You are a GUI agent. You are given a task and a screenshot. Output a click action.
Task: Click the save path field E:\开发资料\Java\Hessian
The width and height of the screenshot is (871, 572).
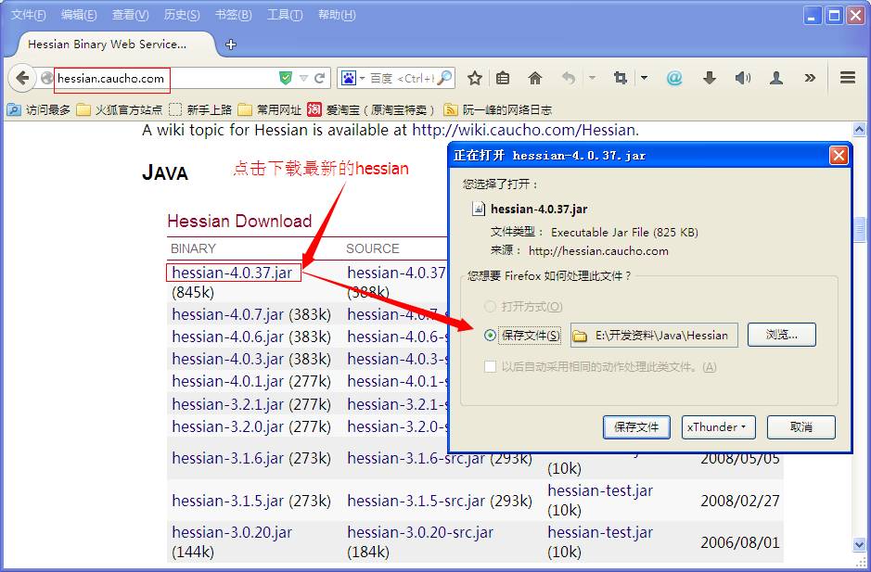pos(654,336)
